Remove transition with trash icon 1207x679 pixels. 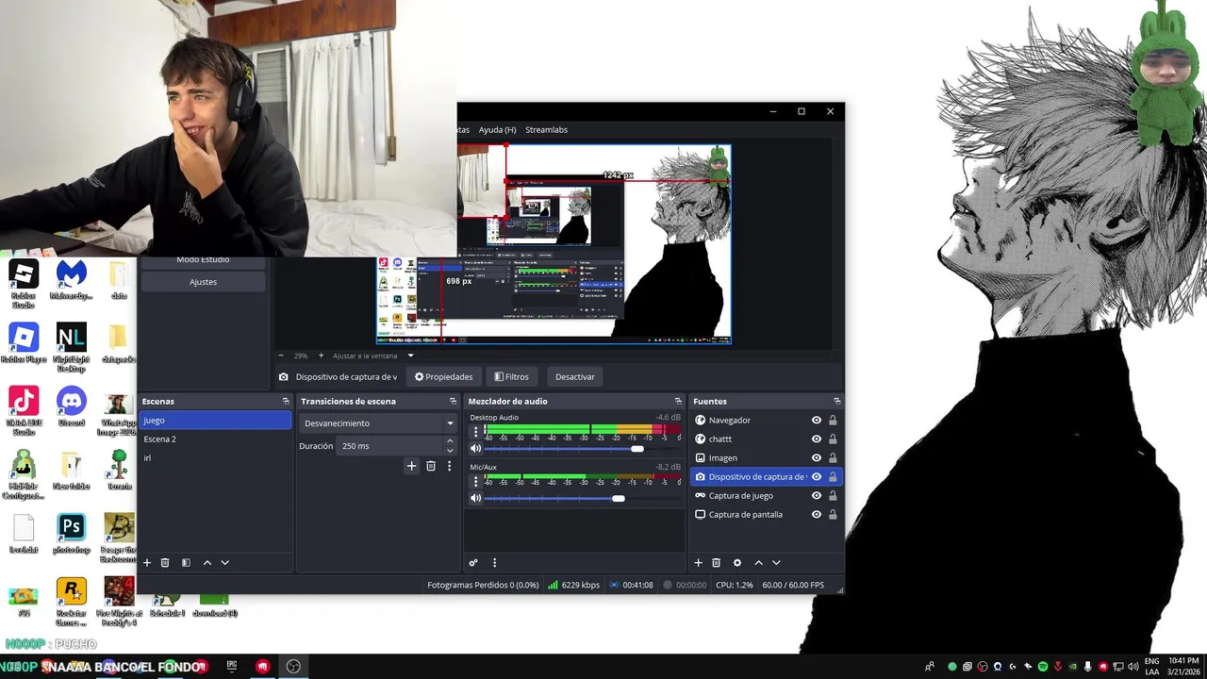pos(431,466)
